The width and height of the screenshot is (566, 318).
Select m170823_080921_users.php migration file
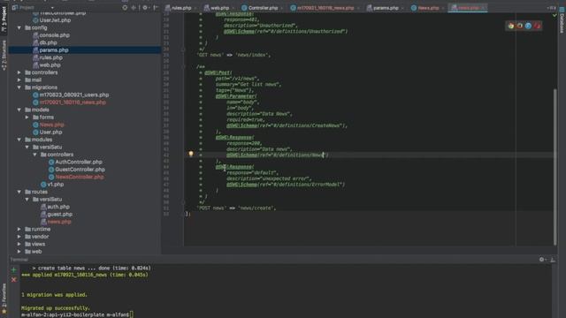tap(71, 95)
